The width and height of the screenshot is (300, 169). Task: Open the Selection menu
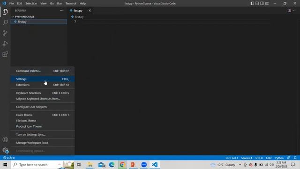coord(31,3)
